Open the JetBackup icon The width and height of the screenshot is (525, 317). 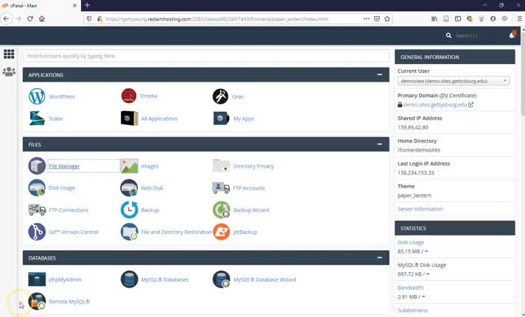click(222, 232)
